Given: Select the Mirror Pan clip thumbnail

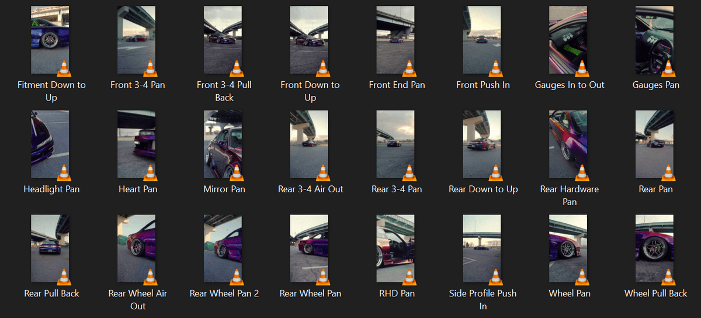Looking at the screenshot, I should (223, 144).
